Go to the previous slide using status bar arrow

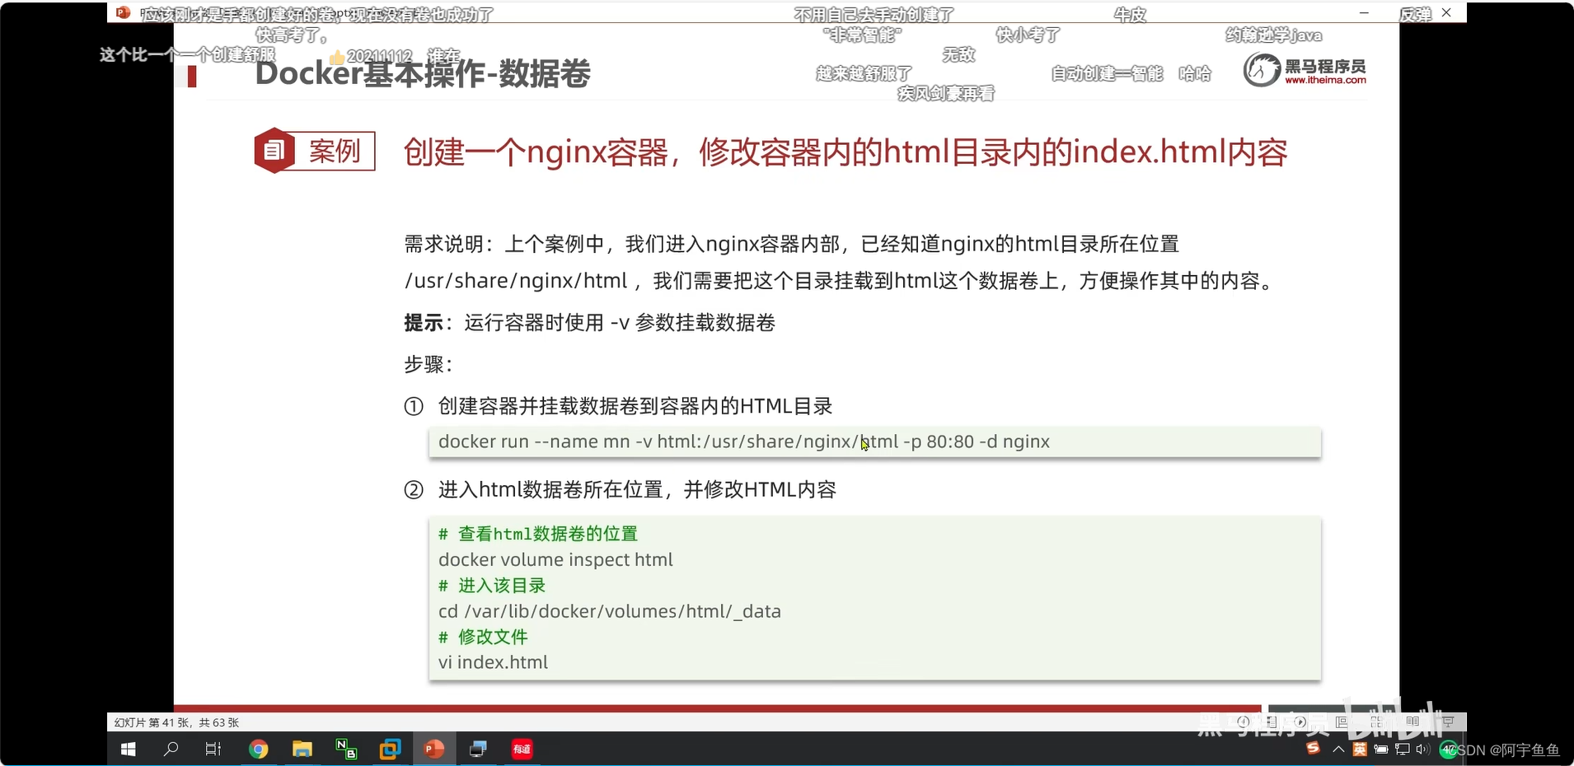tap(1243, 722)
